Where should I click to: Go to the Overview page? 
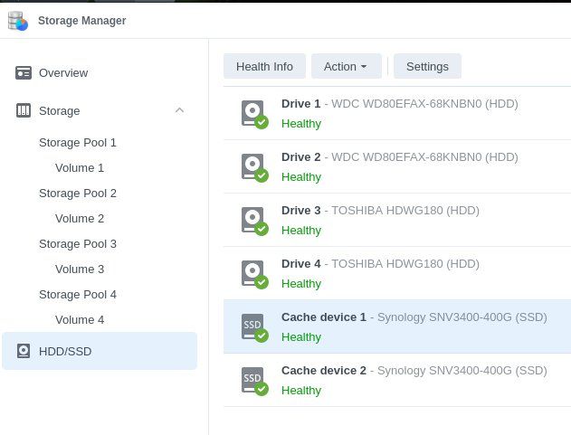(63, 73)
